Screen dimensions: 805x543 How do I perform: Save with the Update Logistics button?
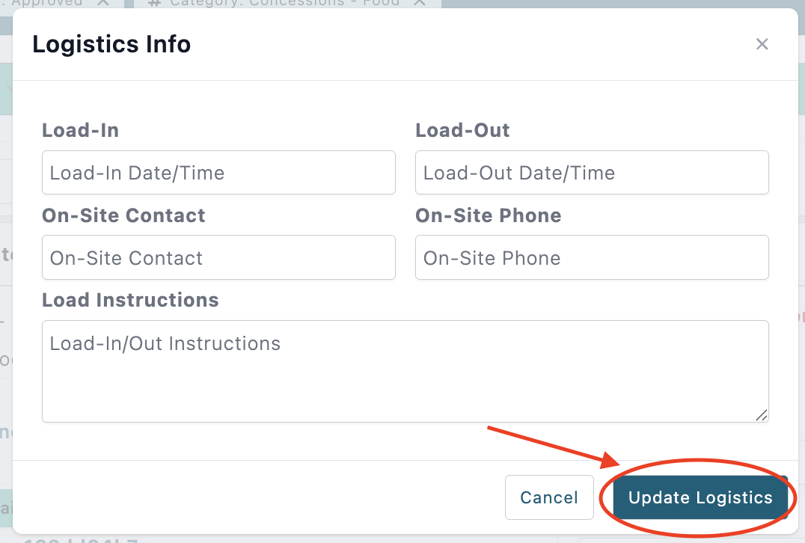tap(700, 497)
